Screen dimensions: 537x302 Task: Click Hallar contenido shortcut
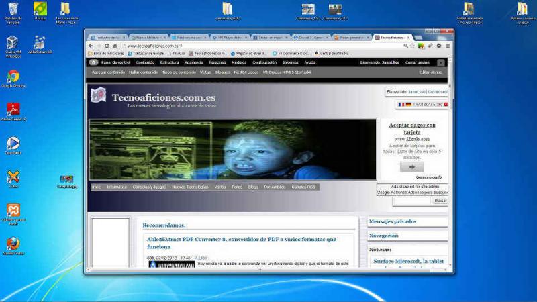click(x=143, y=72)
